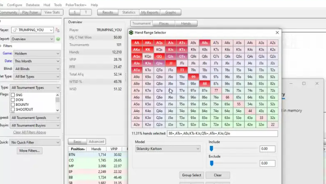Tick the DON flag checkbox
This screenshot has height=184, width=326.
coord(13,100)
